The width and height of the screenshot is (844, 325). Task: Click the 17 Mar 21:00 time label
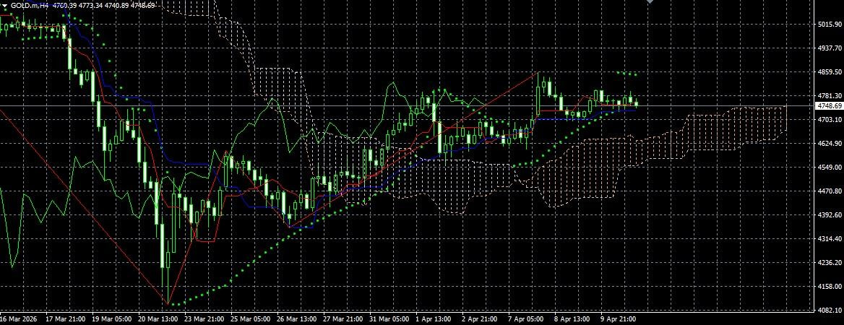pos(66,319)
